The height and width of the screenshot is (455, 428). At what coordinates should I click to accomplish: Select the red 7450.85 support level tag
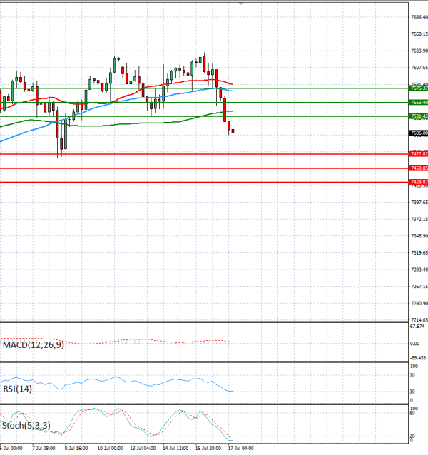click(419, 168)
